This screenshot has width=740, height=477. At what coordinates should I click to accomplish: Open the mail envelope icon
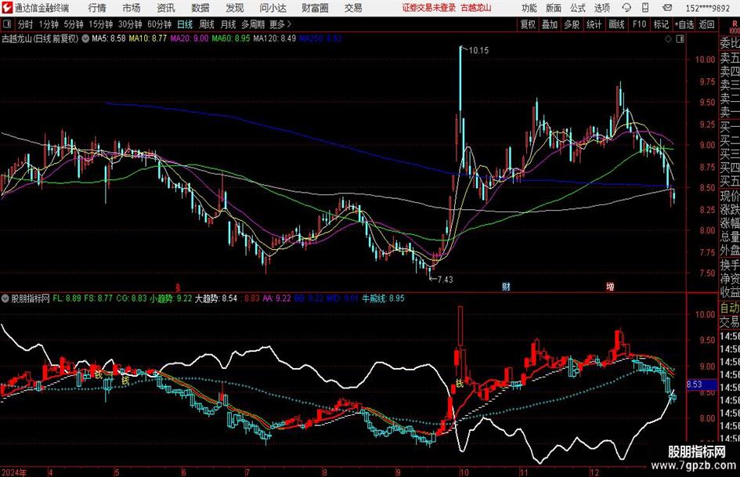[667, 8]
